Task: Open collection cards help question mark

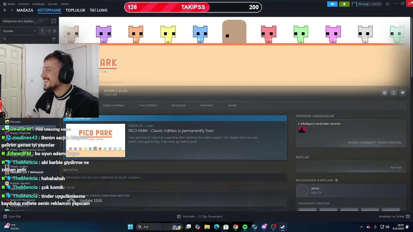Action: point(336,180)
